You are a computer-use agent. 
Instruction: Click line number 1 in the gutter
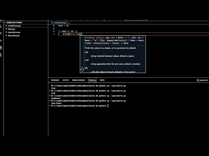(x=54, y=26)
